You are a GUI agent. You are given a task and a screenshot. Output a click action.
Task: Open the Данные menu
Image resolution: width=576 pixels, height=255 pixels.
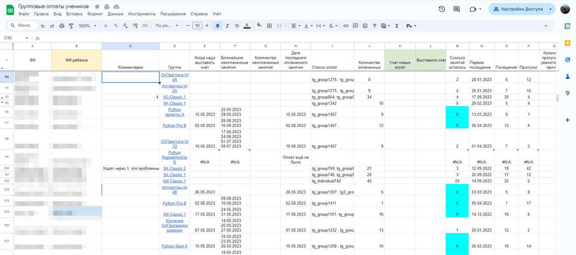116,14
